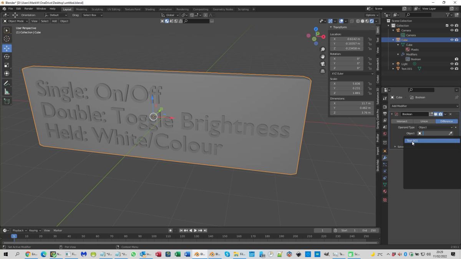Activate the Cursor tool
Screen dimensions: 461x259
(7, 39)
